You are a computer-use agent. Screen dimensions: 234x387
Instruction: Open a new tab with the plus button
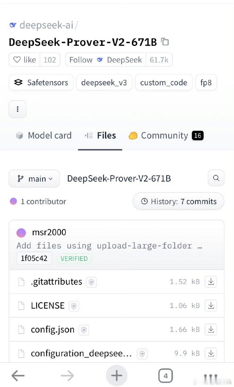tap(117, 376)
